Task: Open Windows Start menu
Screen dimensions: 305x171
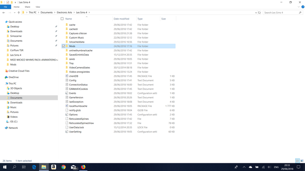Action: 4,167
